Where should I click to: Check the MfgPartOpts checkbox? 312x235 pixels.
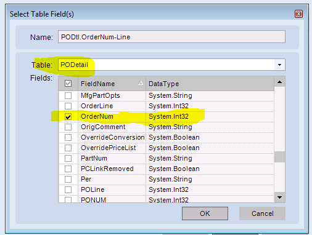(68, 95)
